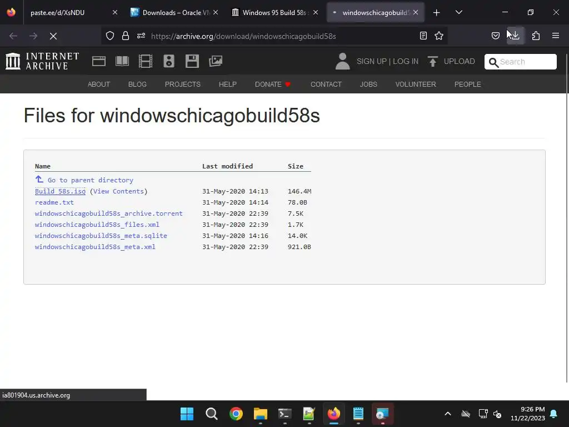569x427 pixels.
Task: Expand the list all tabs chevron
Action: pyautogui.click(x=458, y=13)
